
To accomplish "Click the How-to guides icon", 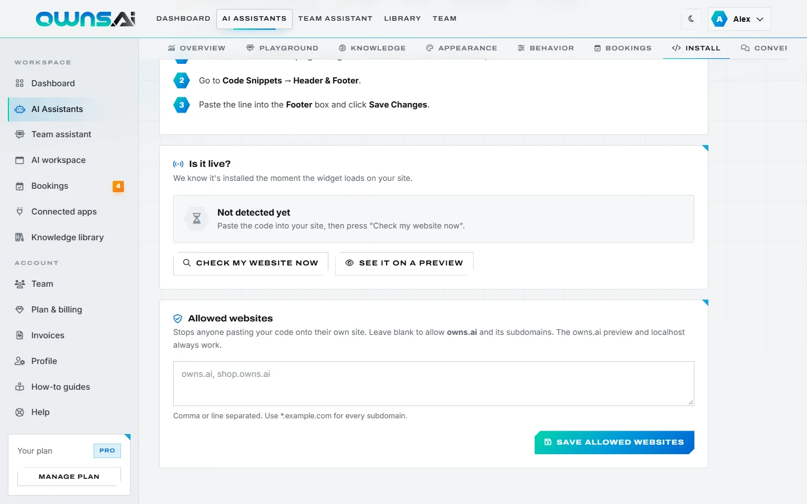I will pos(20,387).
